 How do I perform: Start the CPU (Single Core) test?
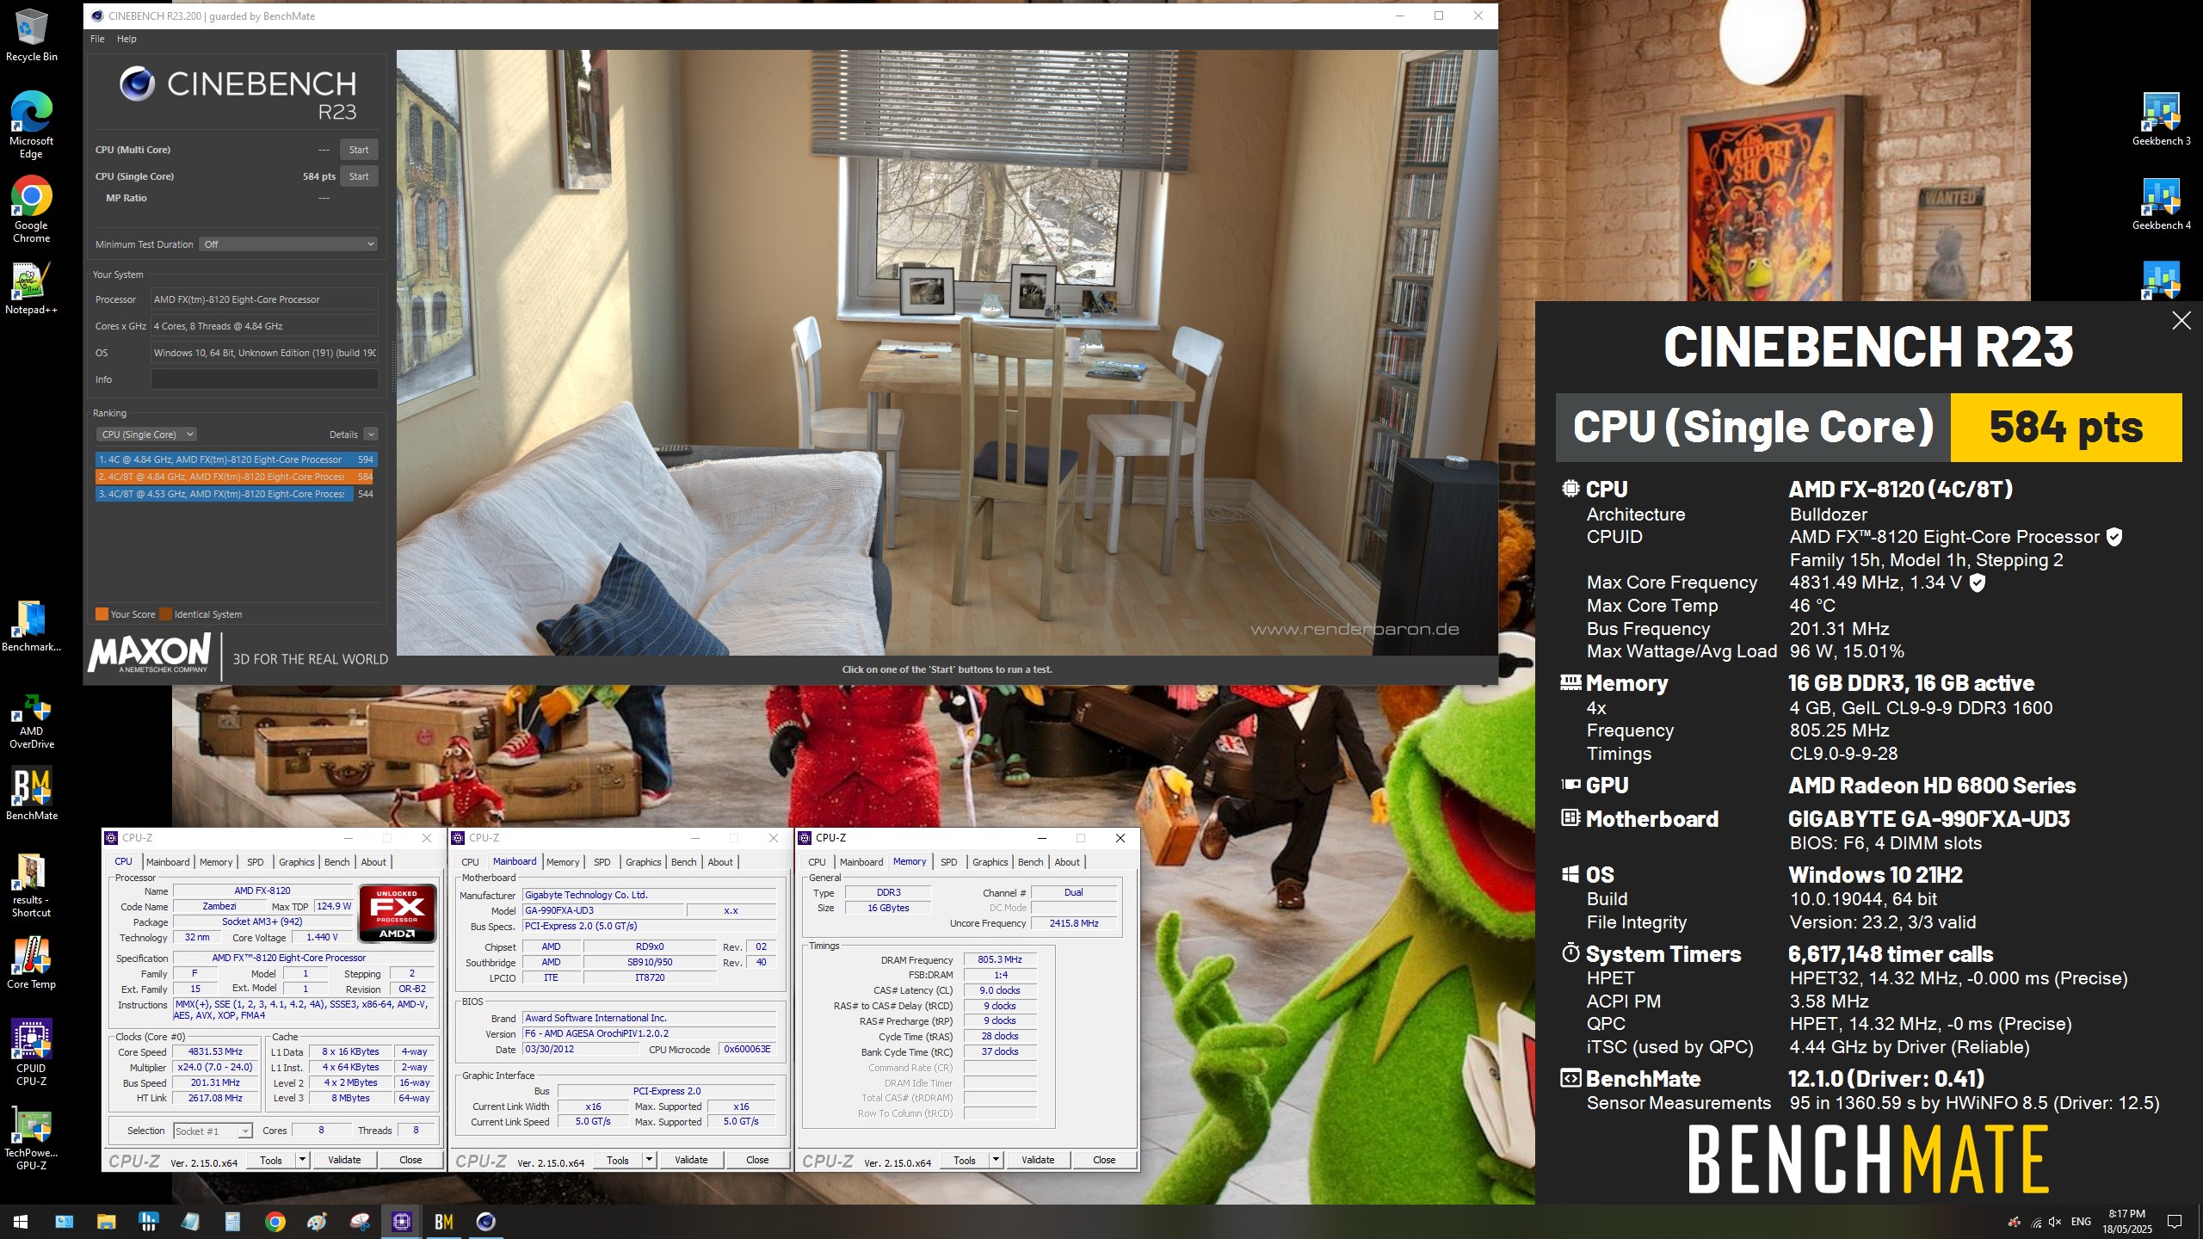tap(359, 176)
